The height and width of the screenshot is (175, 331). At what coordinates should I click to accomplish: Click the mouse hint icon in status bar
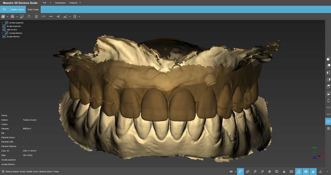click(x=3, y=172)
